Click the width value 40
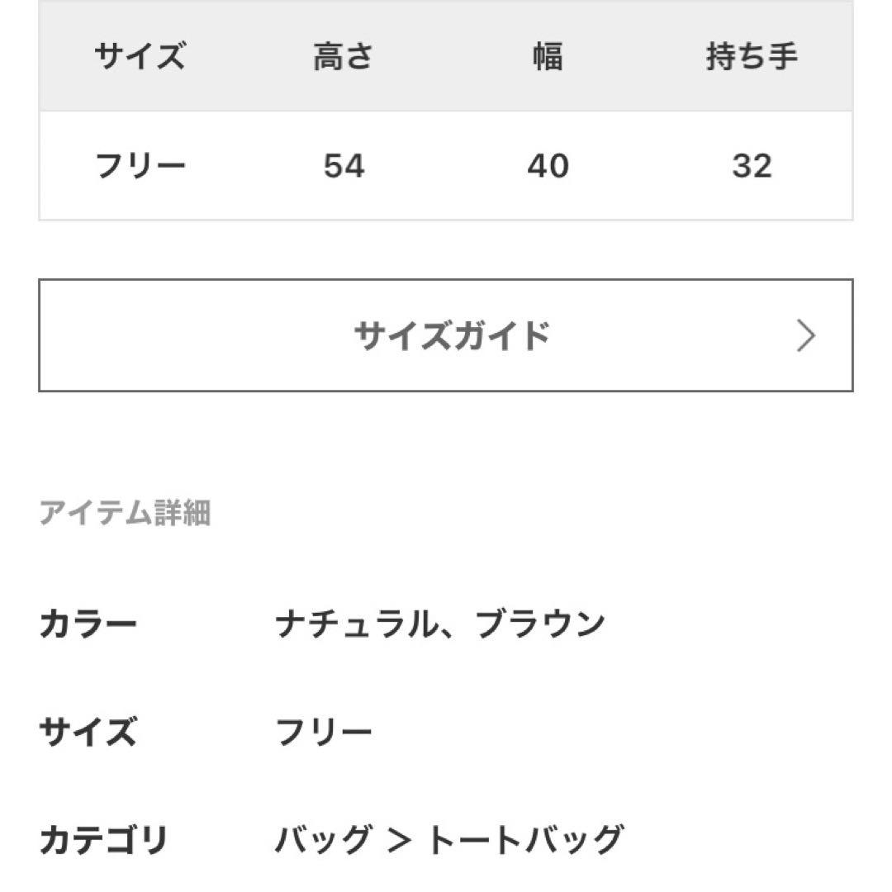The width and height of the screenshot is (892, 892). (x=548, y=166)
